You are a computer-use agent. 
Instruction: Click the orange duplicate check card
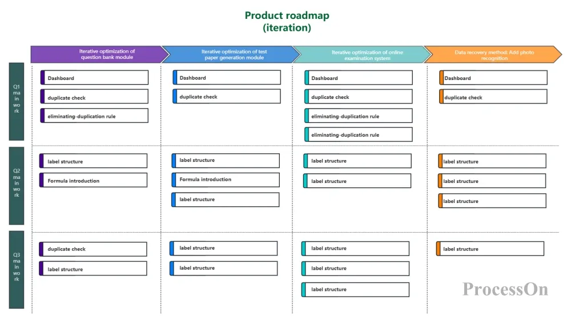(x=493, y=97)
